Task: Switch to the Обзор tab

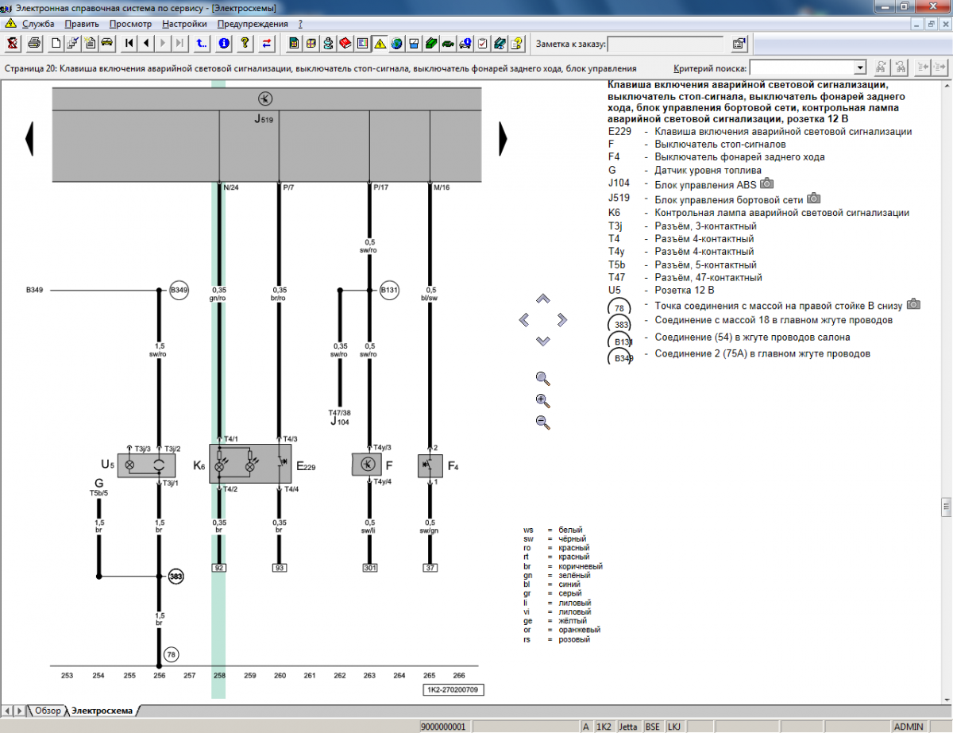Action: click(46, 711)
